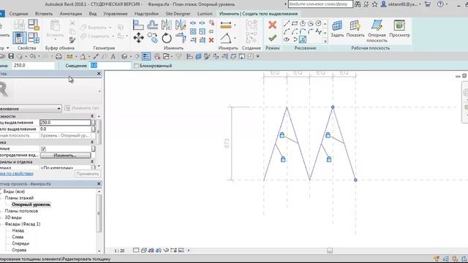Open the Просмотр work plane viewer

(x=399, y=28)
